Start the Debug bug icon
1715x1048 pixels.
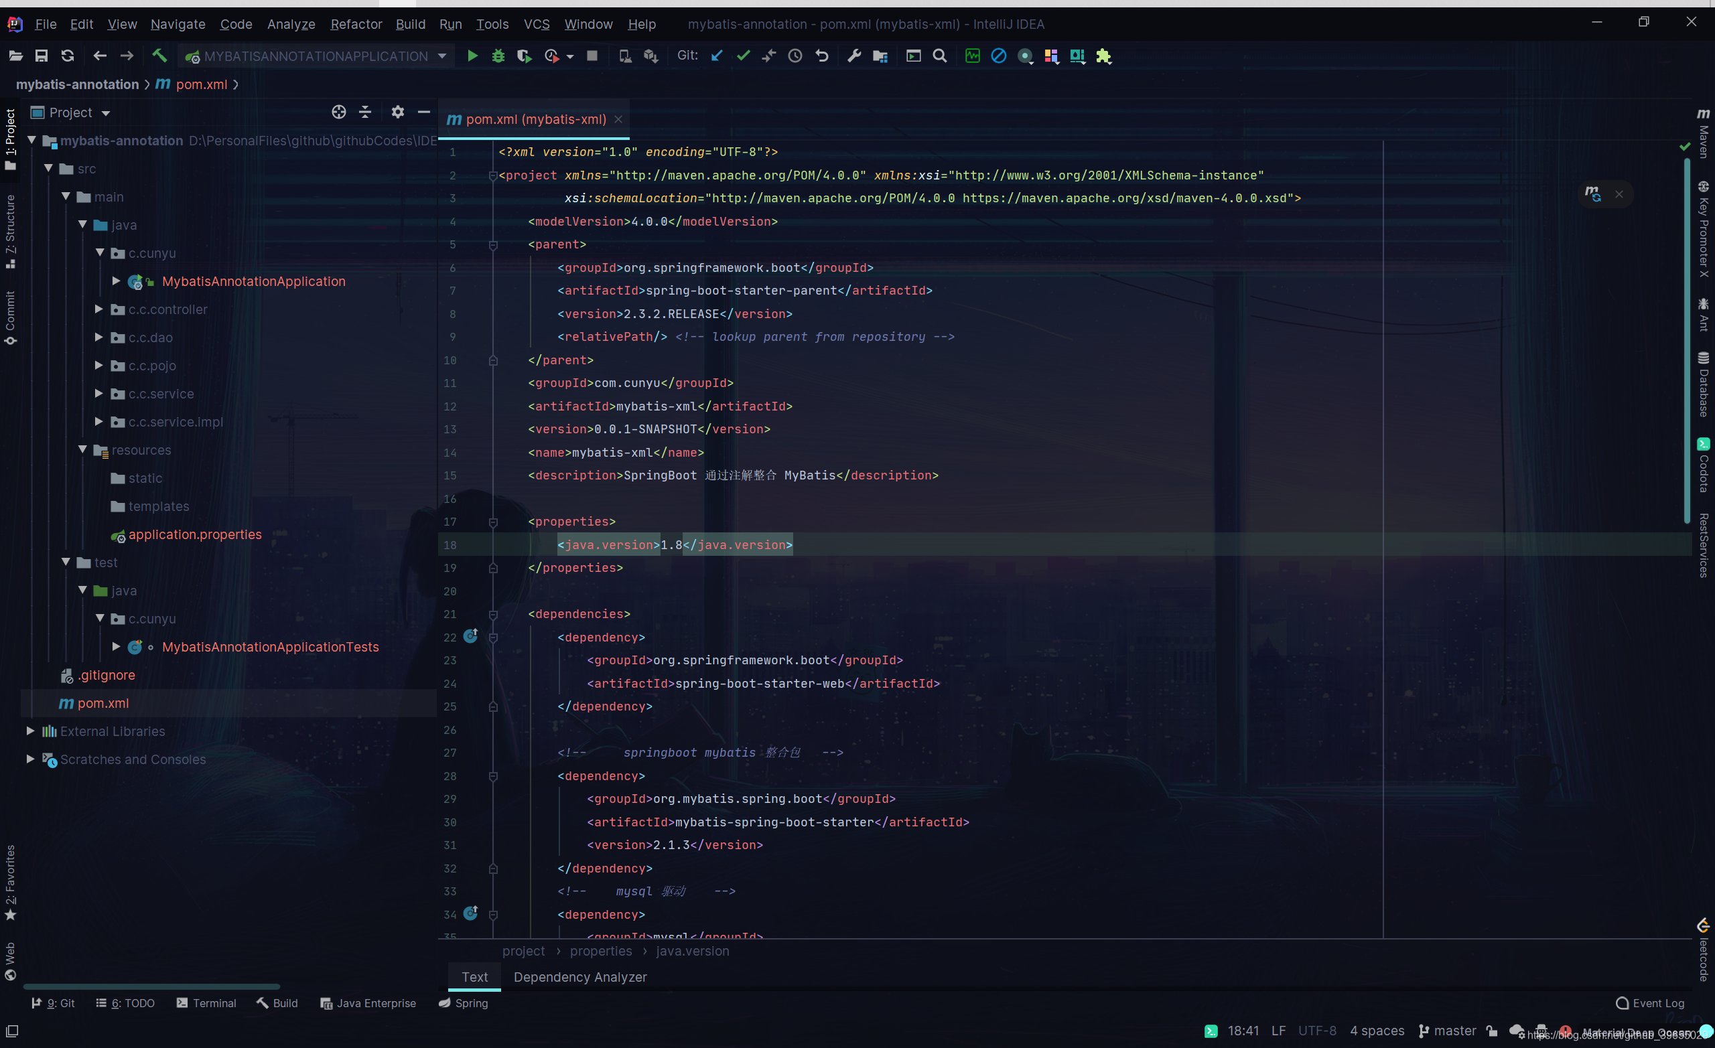[498, 56]
